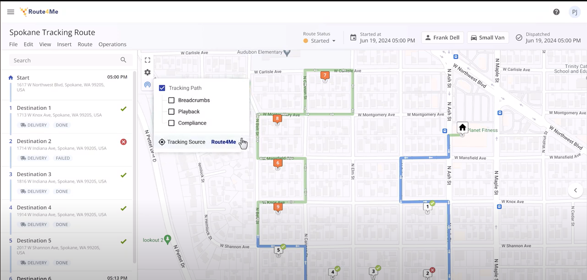Collapse the sidebar with the left chevron
This screenshot has height=280, width=587.
point(576,190)
